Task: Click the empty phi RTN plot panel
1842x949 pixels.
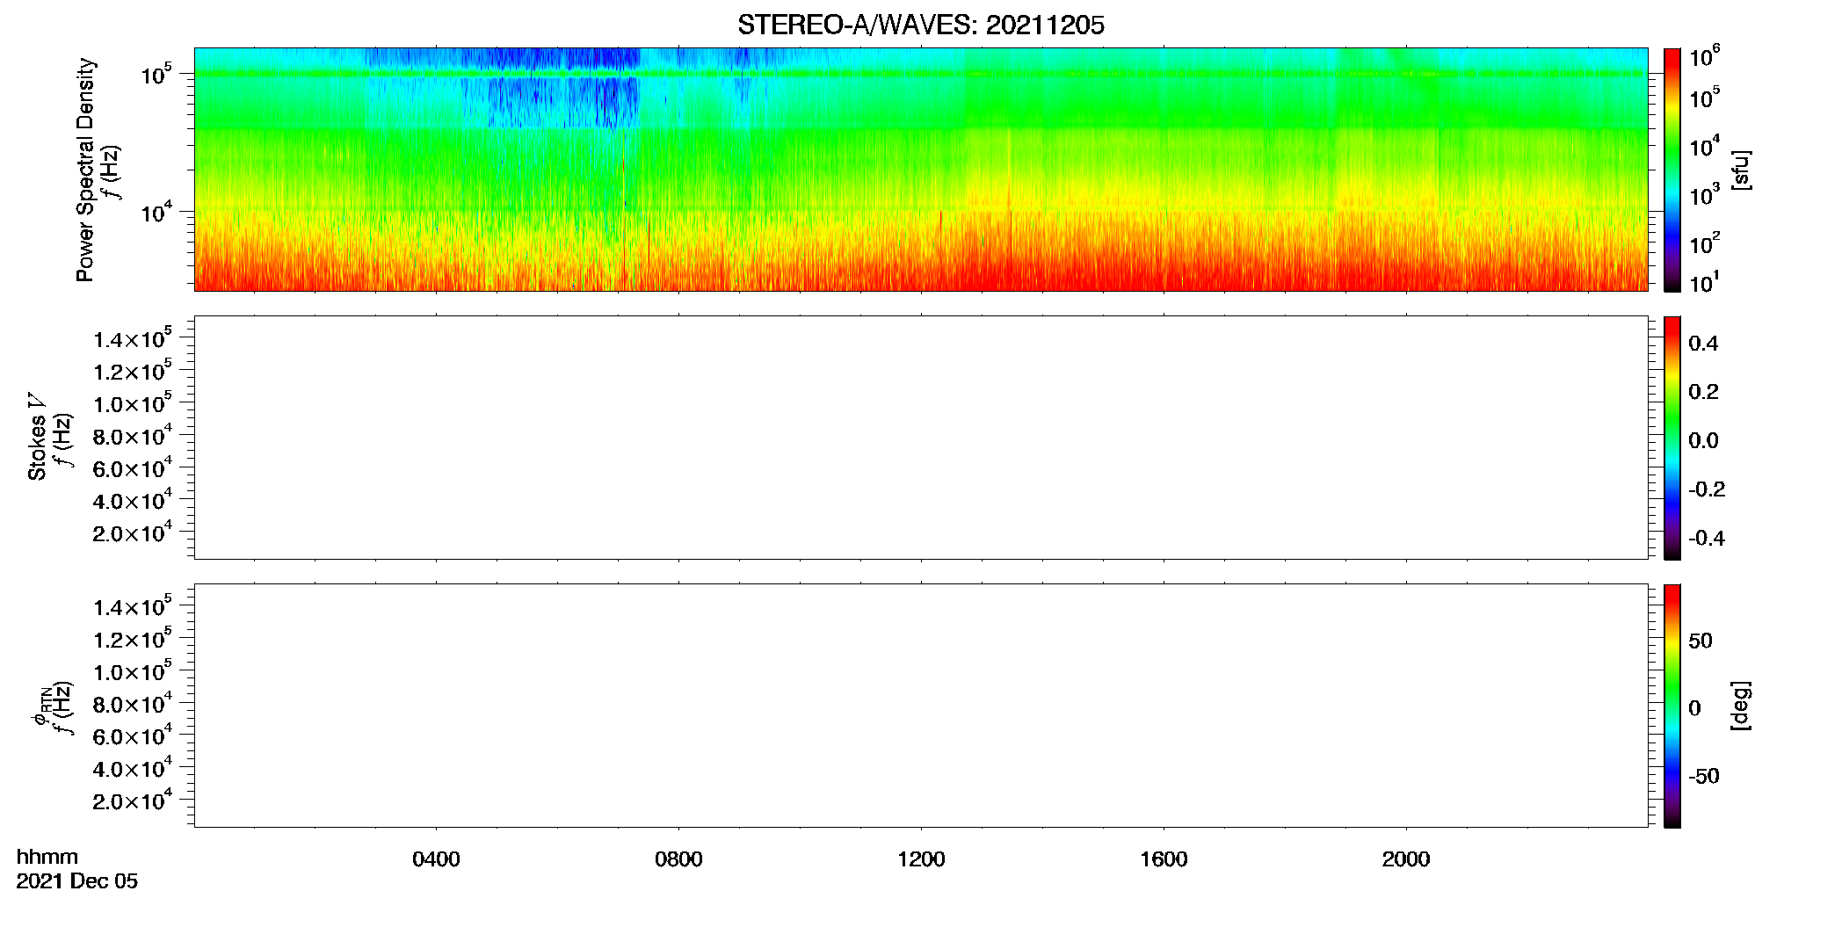Action: pos(921,706)
